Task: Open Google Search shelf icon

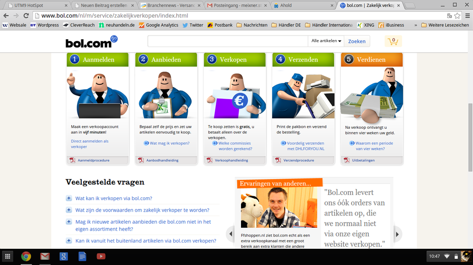Action: tap(63, 256)
